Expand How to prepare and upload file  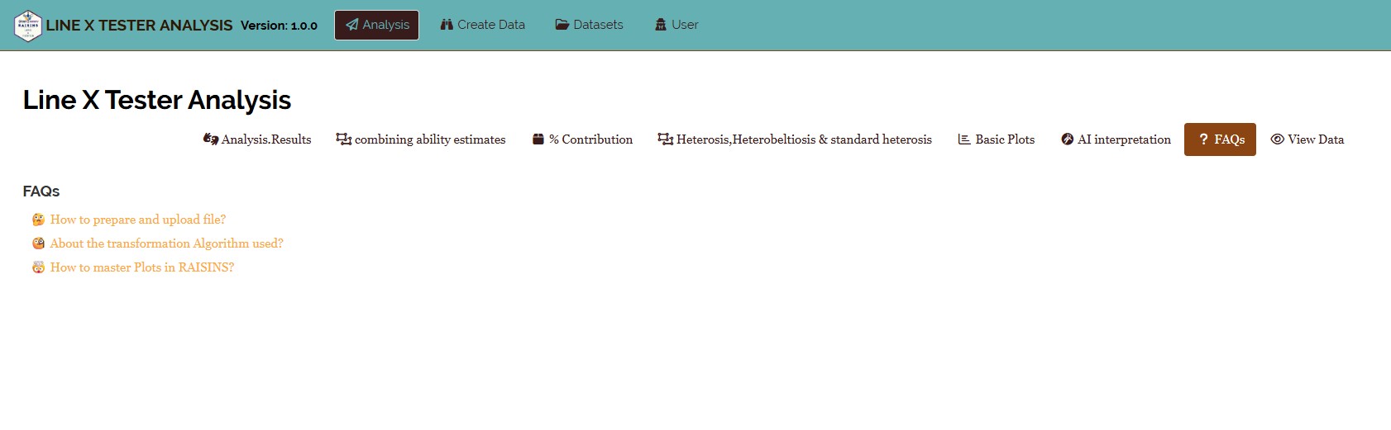tap(138, 220)
